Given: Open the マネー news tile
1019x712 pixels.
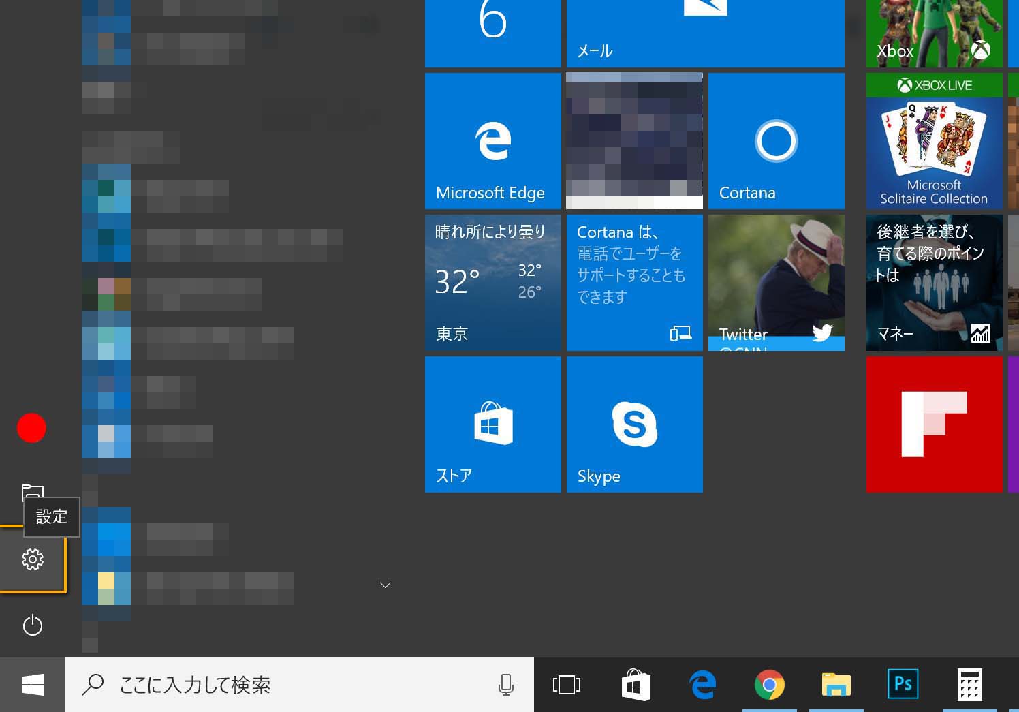Looking at the screenshot, I should tap(935, 283).
